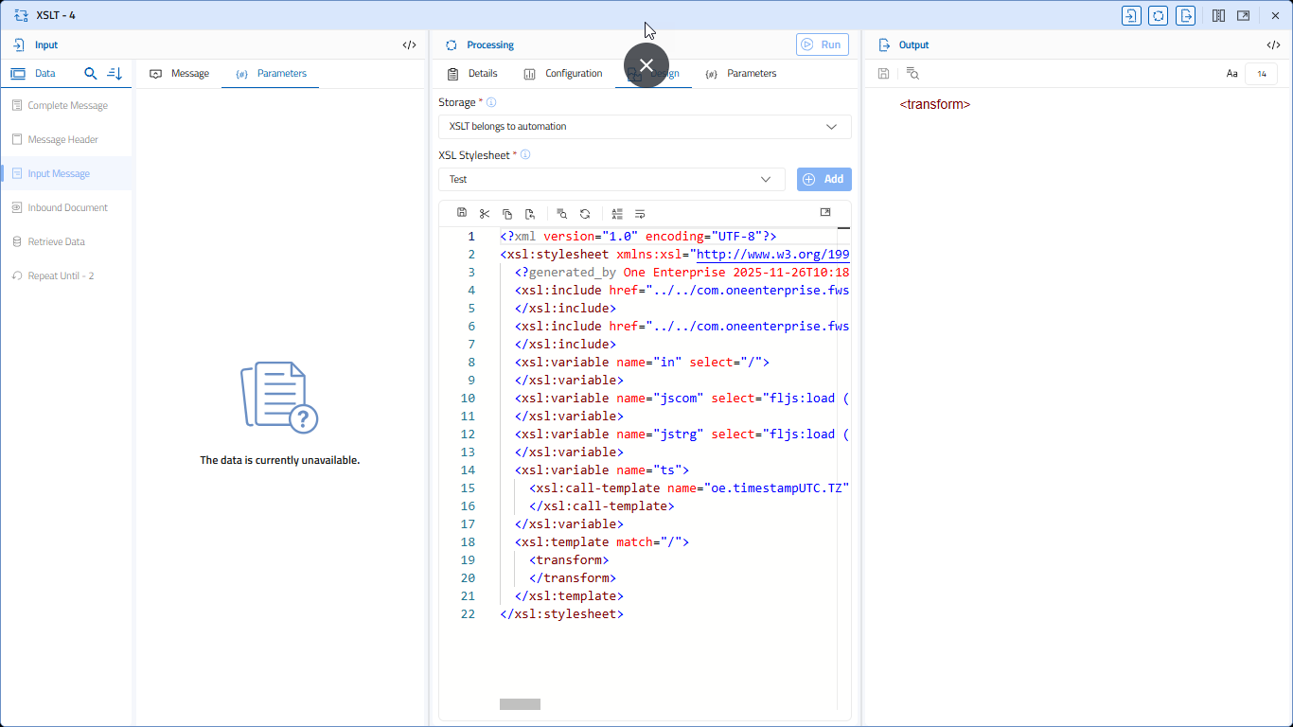Screen dimensions: 1293x727
Task: Toggle Processing panel visibility in title bar
Action: pos(1158,16)
